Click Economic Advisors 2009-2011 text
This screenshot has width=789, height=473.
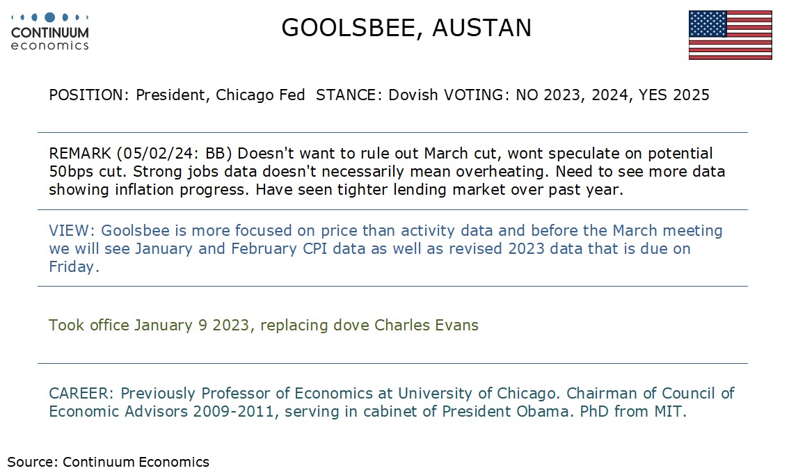161,412
